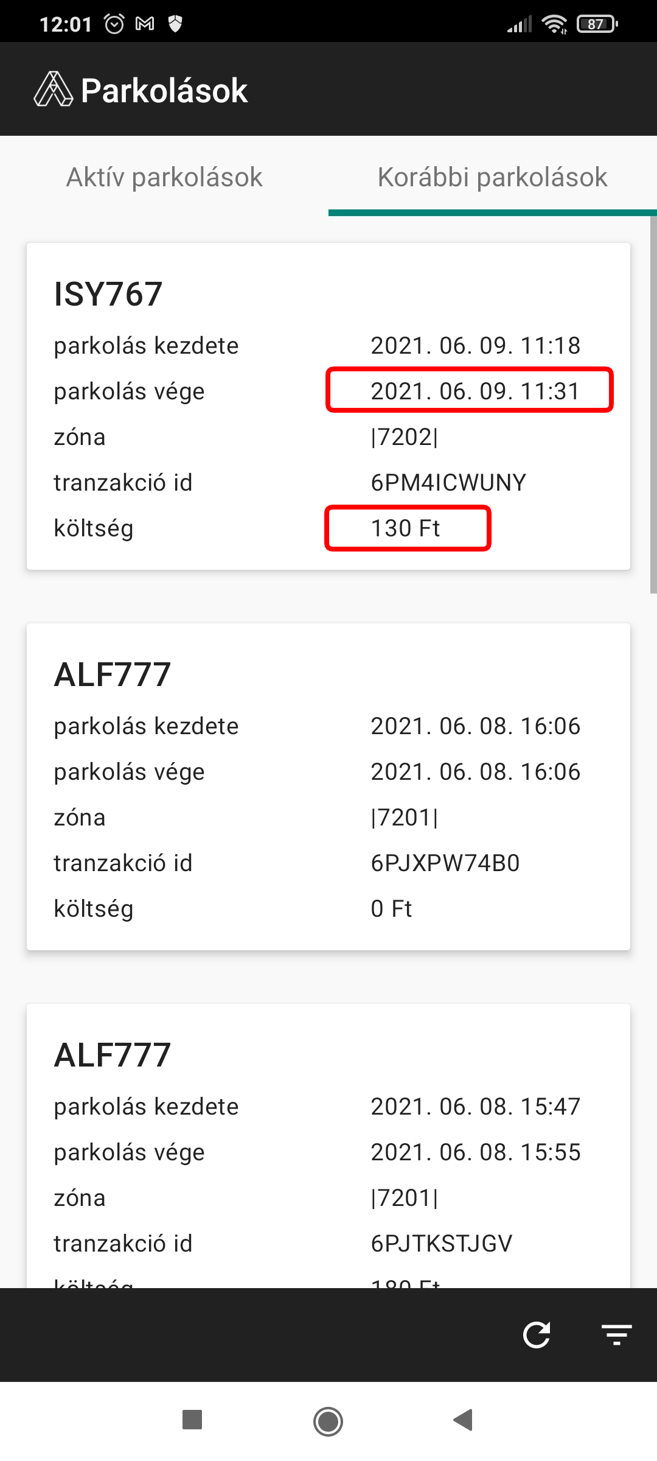Open the filter list icon
657x1461 pixels.
coord(617,1335)
